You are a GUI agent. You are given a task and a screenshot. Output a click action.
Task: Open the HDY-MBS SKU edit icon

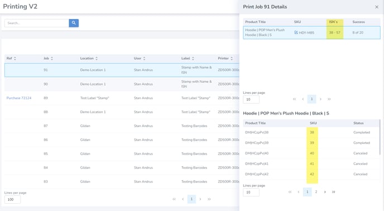(x=296, y=32)
